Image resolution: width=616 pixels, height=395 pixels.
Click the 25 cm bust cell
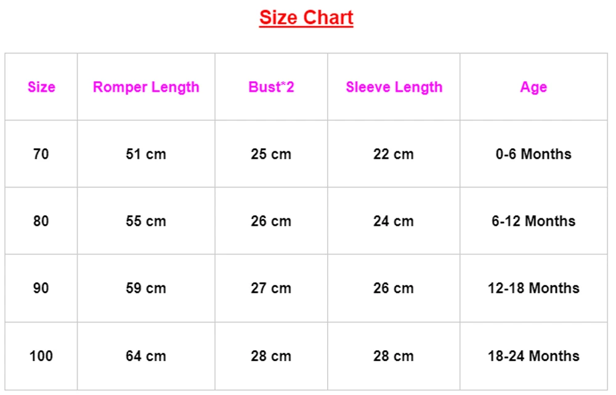(x=271, y=154)
